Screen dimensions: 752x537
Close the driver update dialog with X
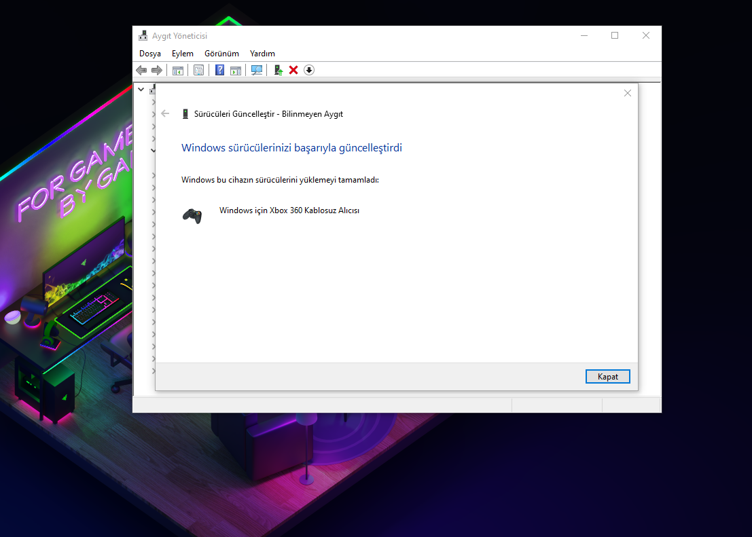(627, 93)
